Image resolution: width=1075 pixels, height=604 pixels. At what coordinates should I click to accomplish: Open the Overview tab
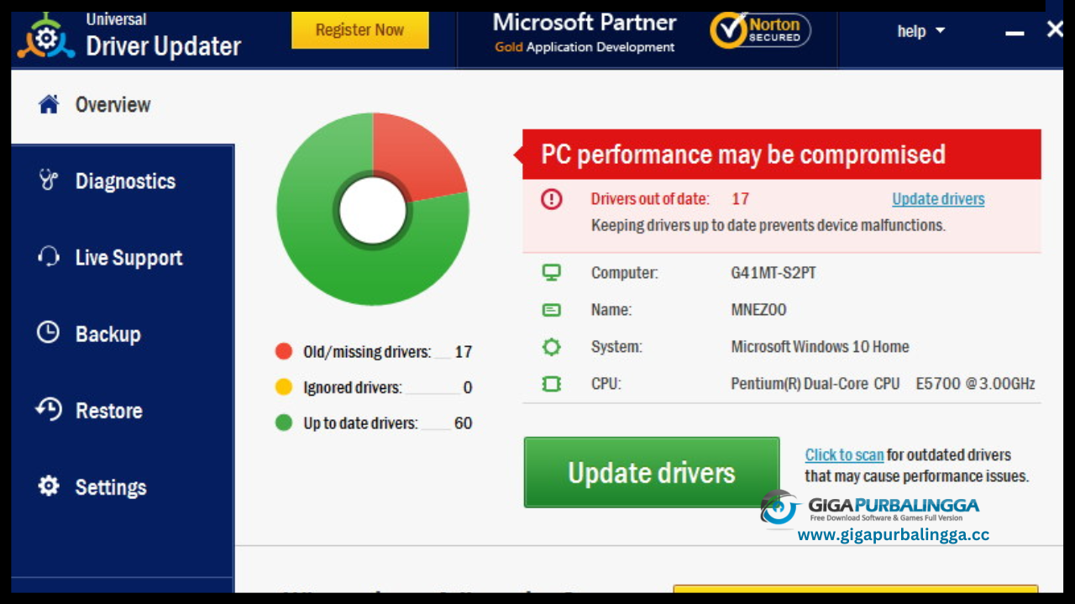pos(123,105)
